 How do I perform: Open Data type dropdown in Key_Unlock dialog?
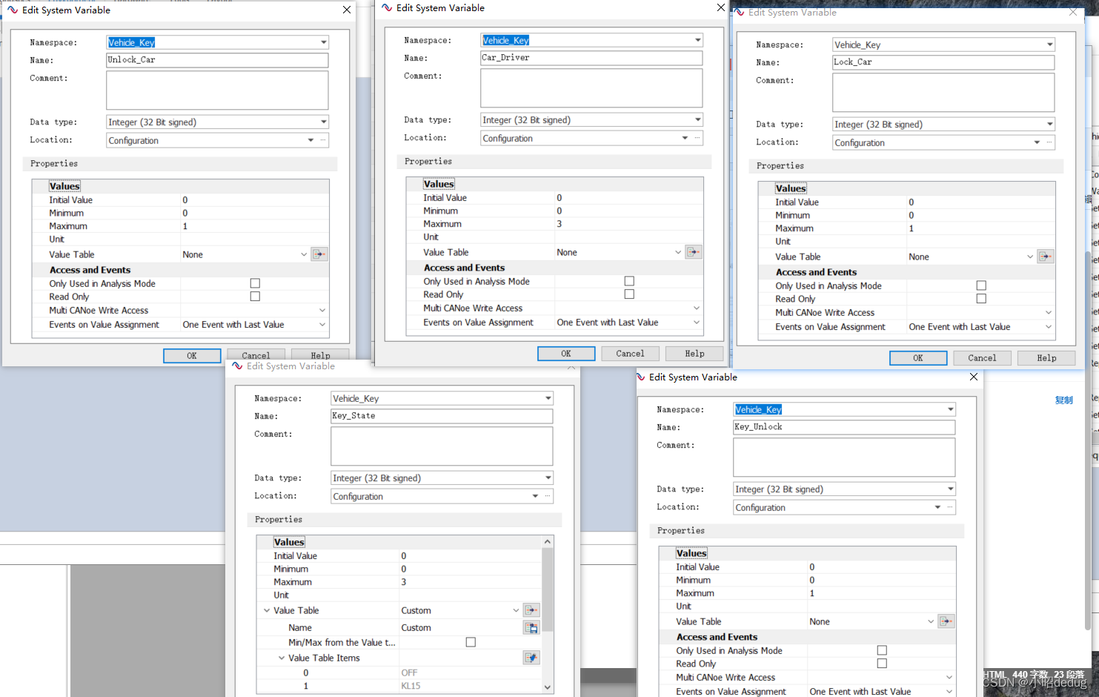click(x=950, y=489)
